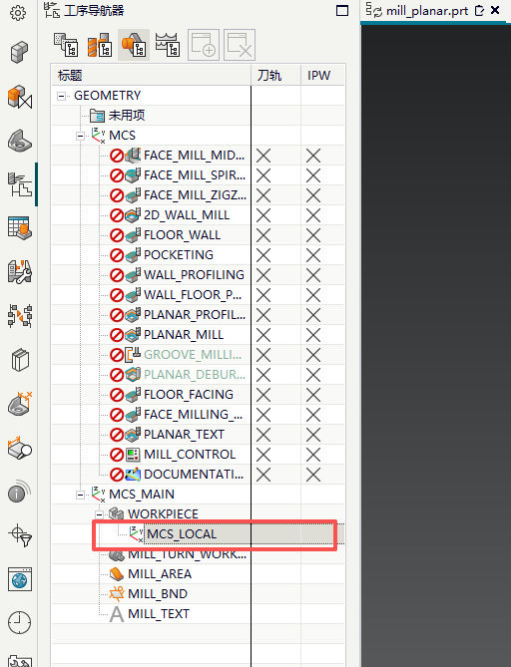Collapse the MCS tree node

[x=80, y=137]
